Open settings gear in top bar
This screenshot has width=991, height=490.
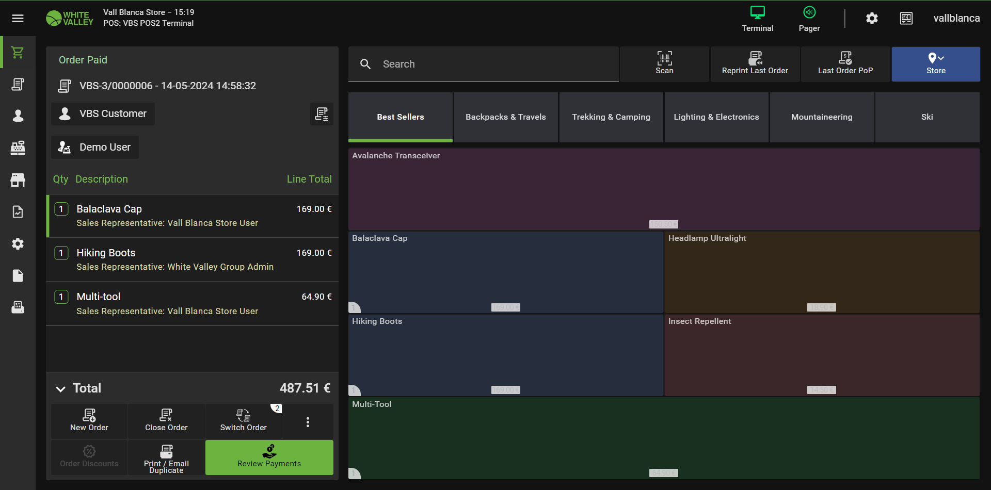[x=872, y=19]
